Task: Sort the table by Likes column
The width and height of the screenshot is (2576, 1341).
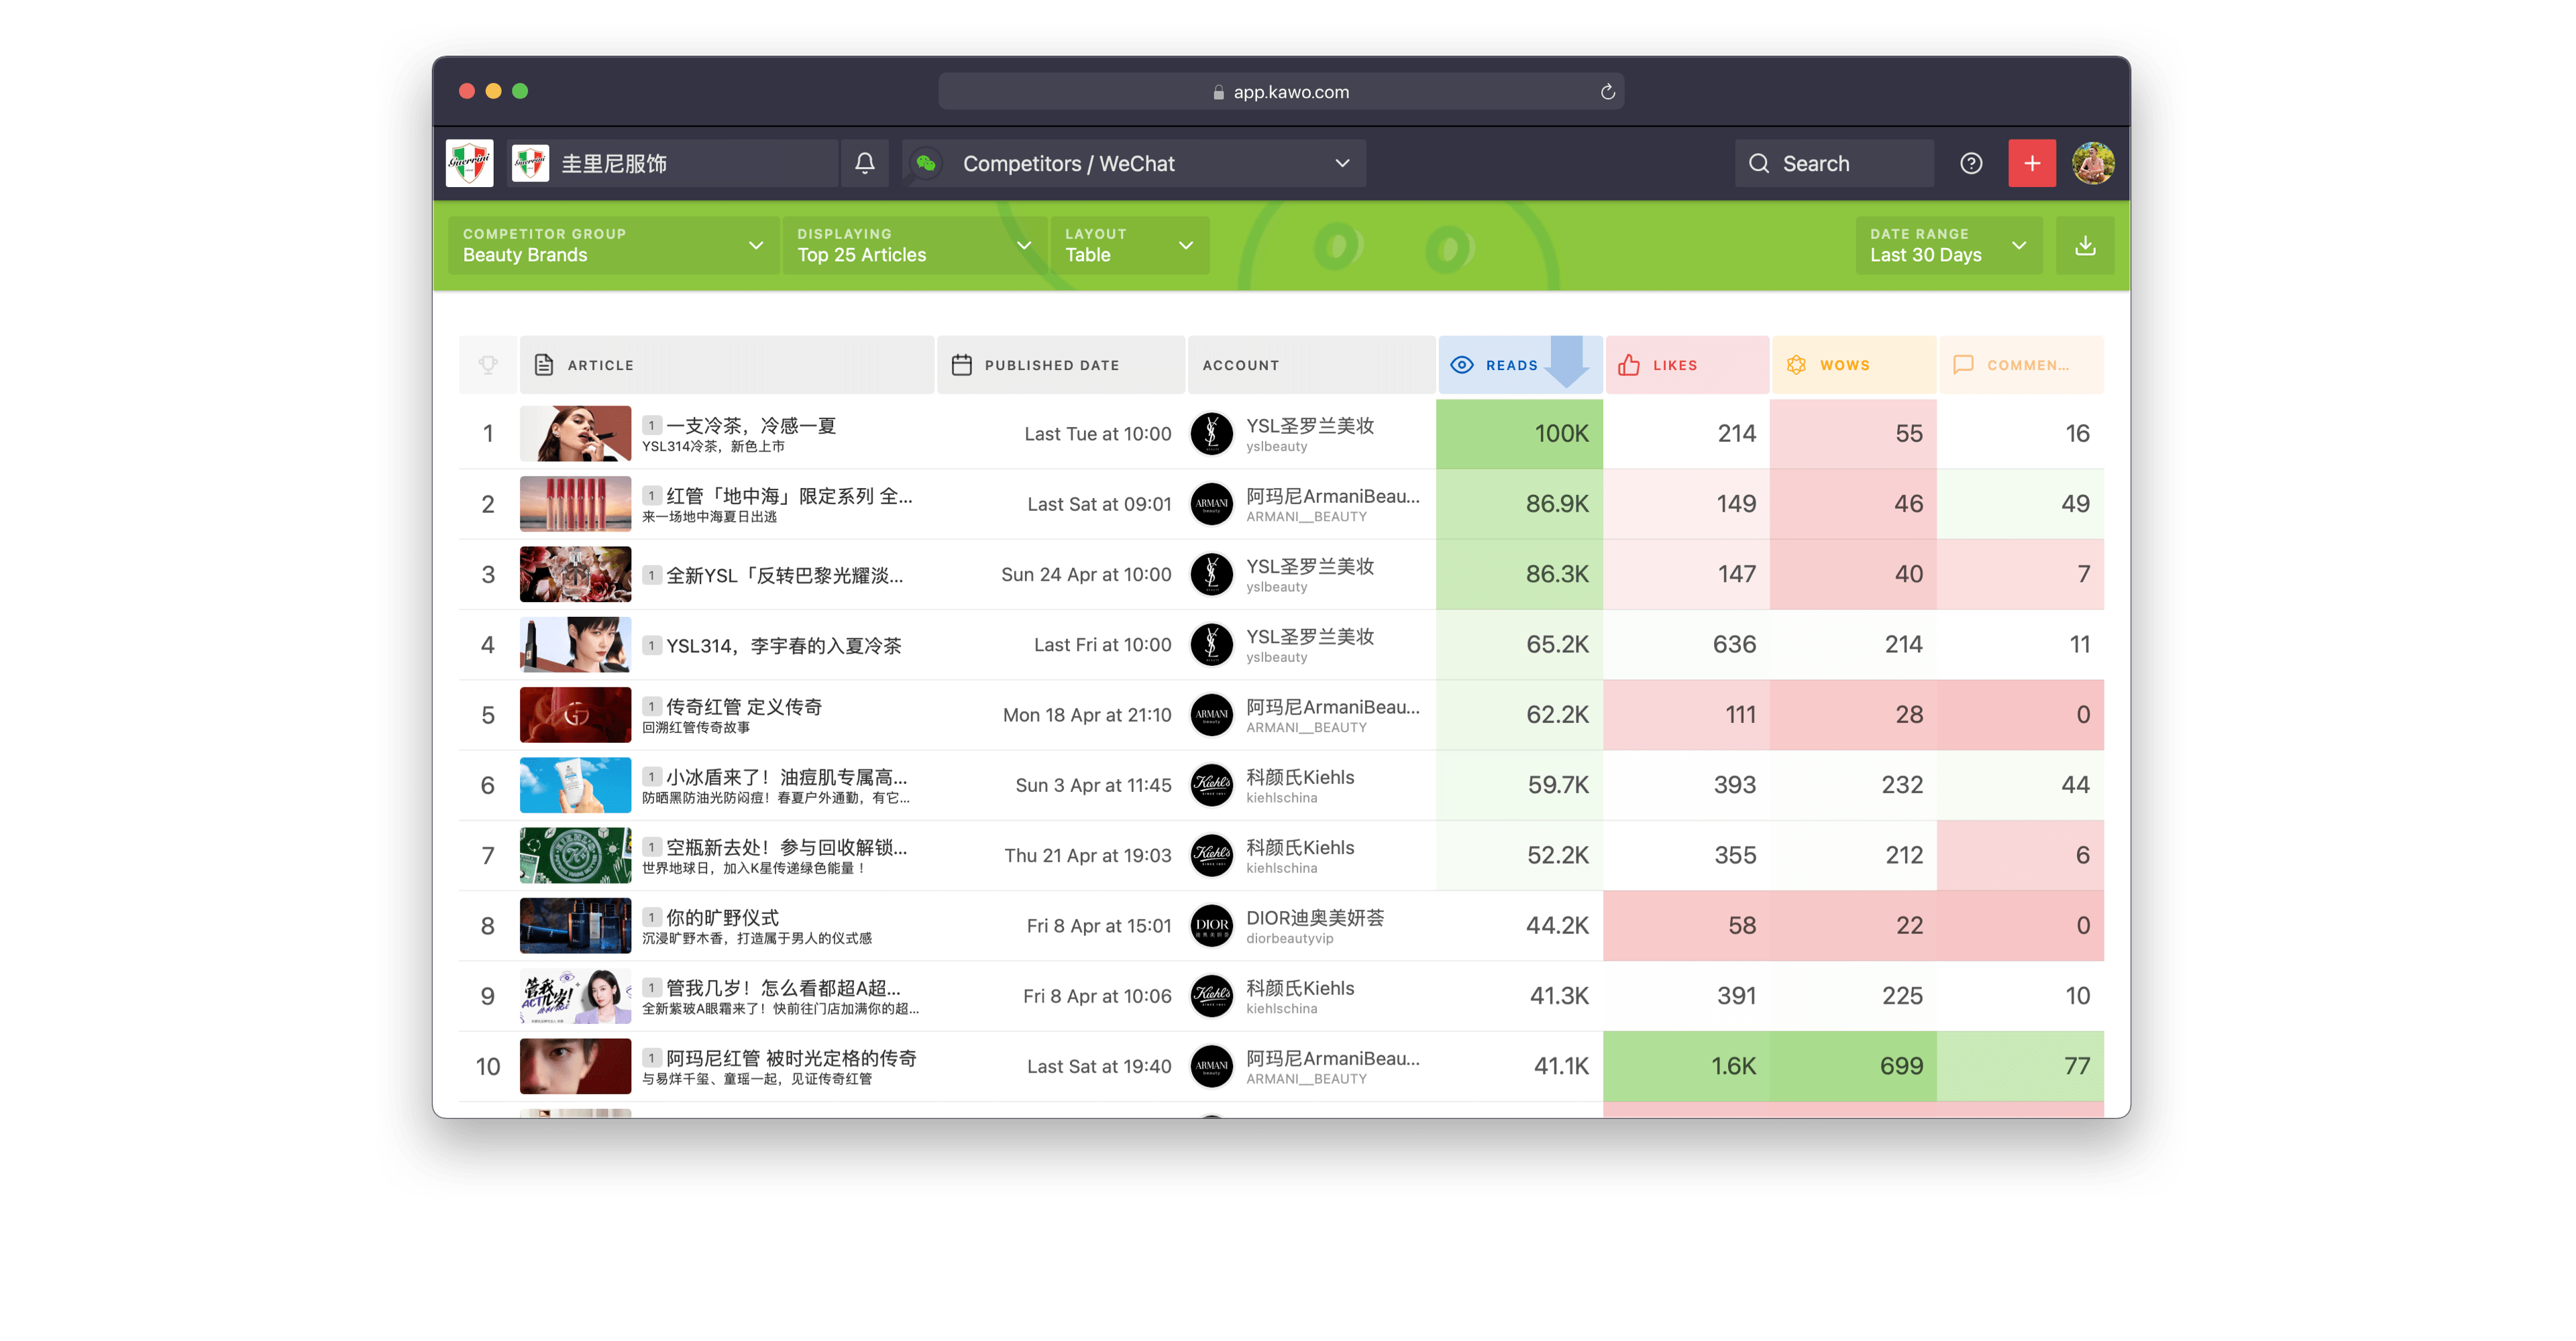Action: pos(1674,365)
